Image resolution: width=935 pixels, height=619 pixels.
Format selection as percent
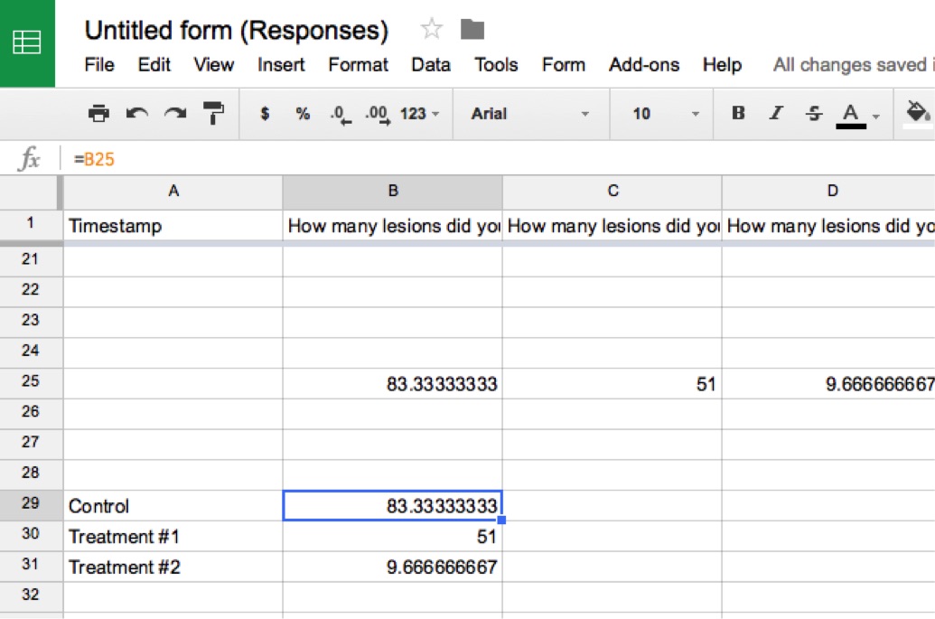(303, 114)
